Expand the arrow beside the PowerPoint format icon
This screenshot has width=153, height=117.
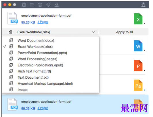145,70
